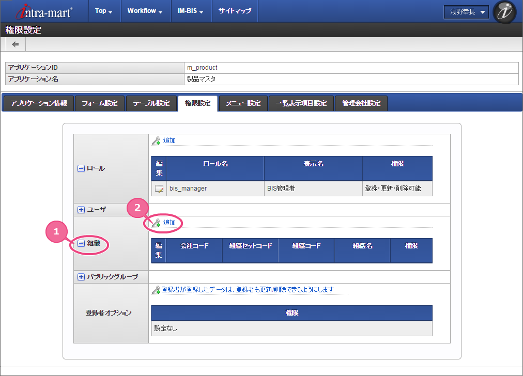
Task: Open the 浅野幸長 user dropdown
Action: pos(466,12)
